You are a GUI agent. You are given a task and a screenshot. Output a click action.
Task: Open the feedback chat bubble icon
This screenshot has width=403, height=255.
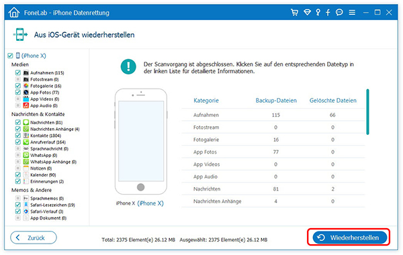tap(339, 12)
